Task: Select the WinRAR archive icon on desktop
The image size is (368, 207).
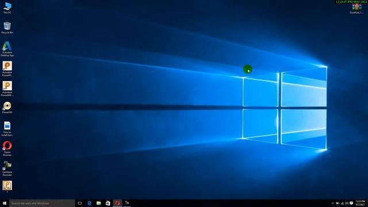Action: [356, 9]
